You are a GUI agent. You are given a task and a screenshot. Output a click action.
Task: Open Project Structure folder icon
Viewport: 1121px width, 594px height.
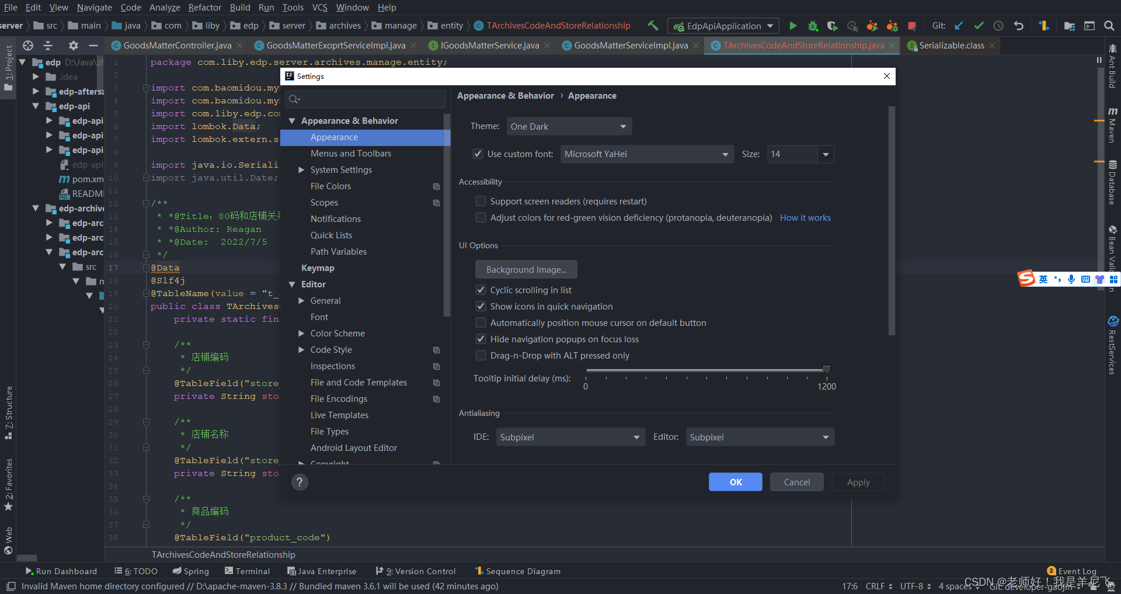click(1070, 26)
